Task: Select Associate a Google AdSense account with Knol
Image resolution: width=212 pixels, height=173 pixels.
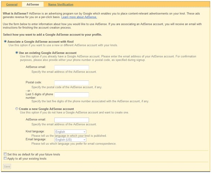Action: [5, 41]
